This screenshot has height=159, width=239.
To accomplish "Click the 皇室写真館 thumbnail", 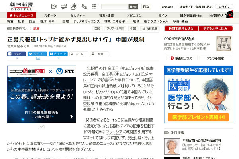I will (224, 43).
